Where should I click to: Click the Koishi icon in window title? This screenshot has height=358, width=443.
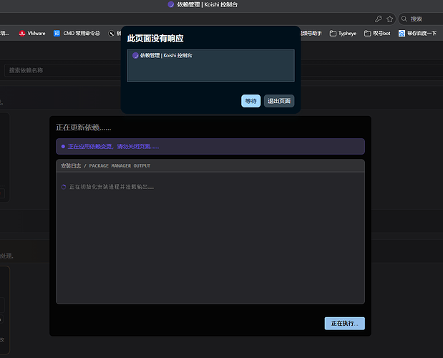(x=170, y=4)
